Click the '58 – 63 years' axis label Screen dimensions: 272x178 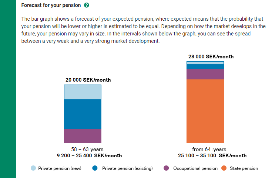pos(87,150)
